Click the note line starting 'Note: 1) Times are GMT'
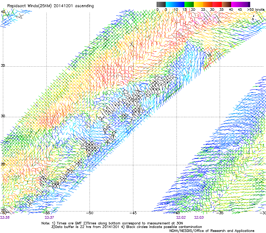 [112, 223]
